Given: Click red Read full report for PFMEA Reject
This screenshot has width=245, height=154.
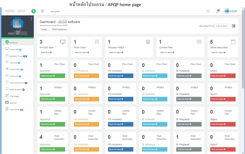Looking at the screenshot, I should (223, 99).
